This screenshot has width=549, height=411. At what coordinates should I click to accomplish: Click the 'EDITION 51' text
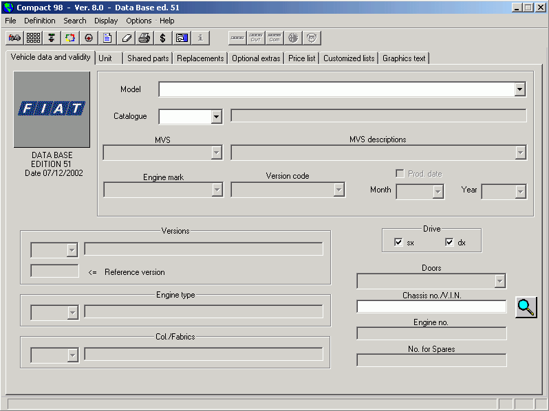[x=51, y=164]
